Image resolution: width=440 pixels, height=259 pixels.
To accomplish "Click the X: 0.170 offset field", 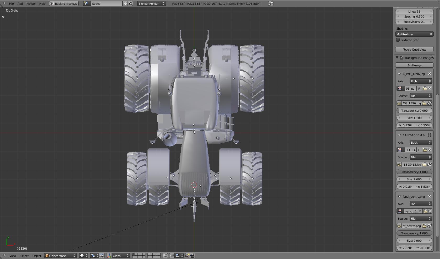I will [x=405, y=125].
